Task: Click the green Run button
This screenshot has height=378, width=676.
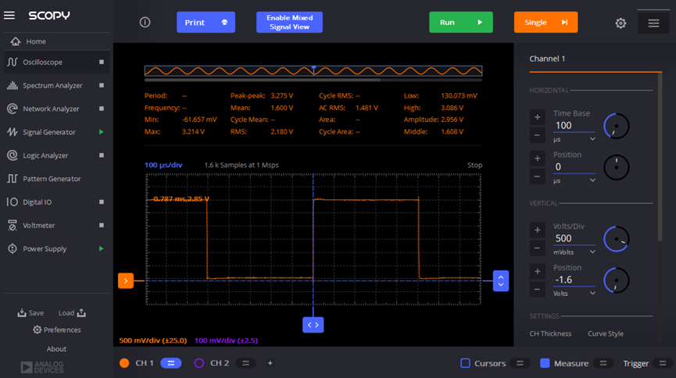Action: pyautogui.click(x=461, y=23)
